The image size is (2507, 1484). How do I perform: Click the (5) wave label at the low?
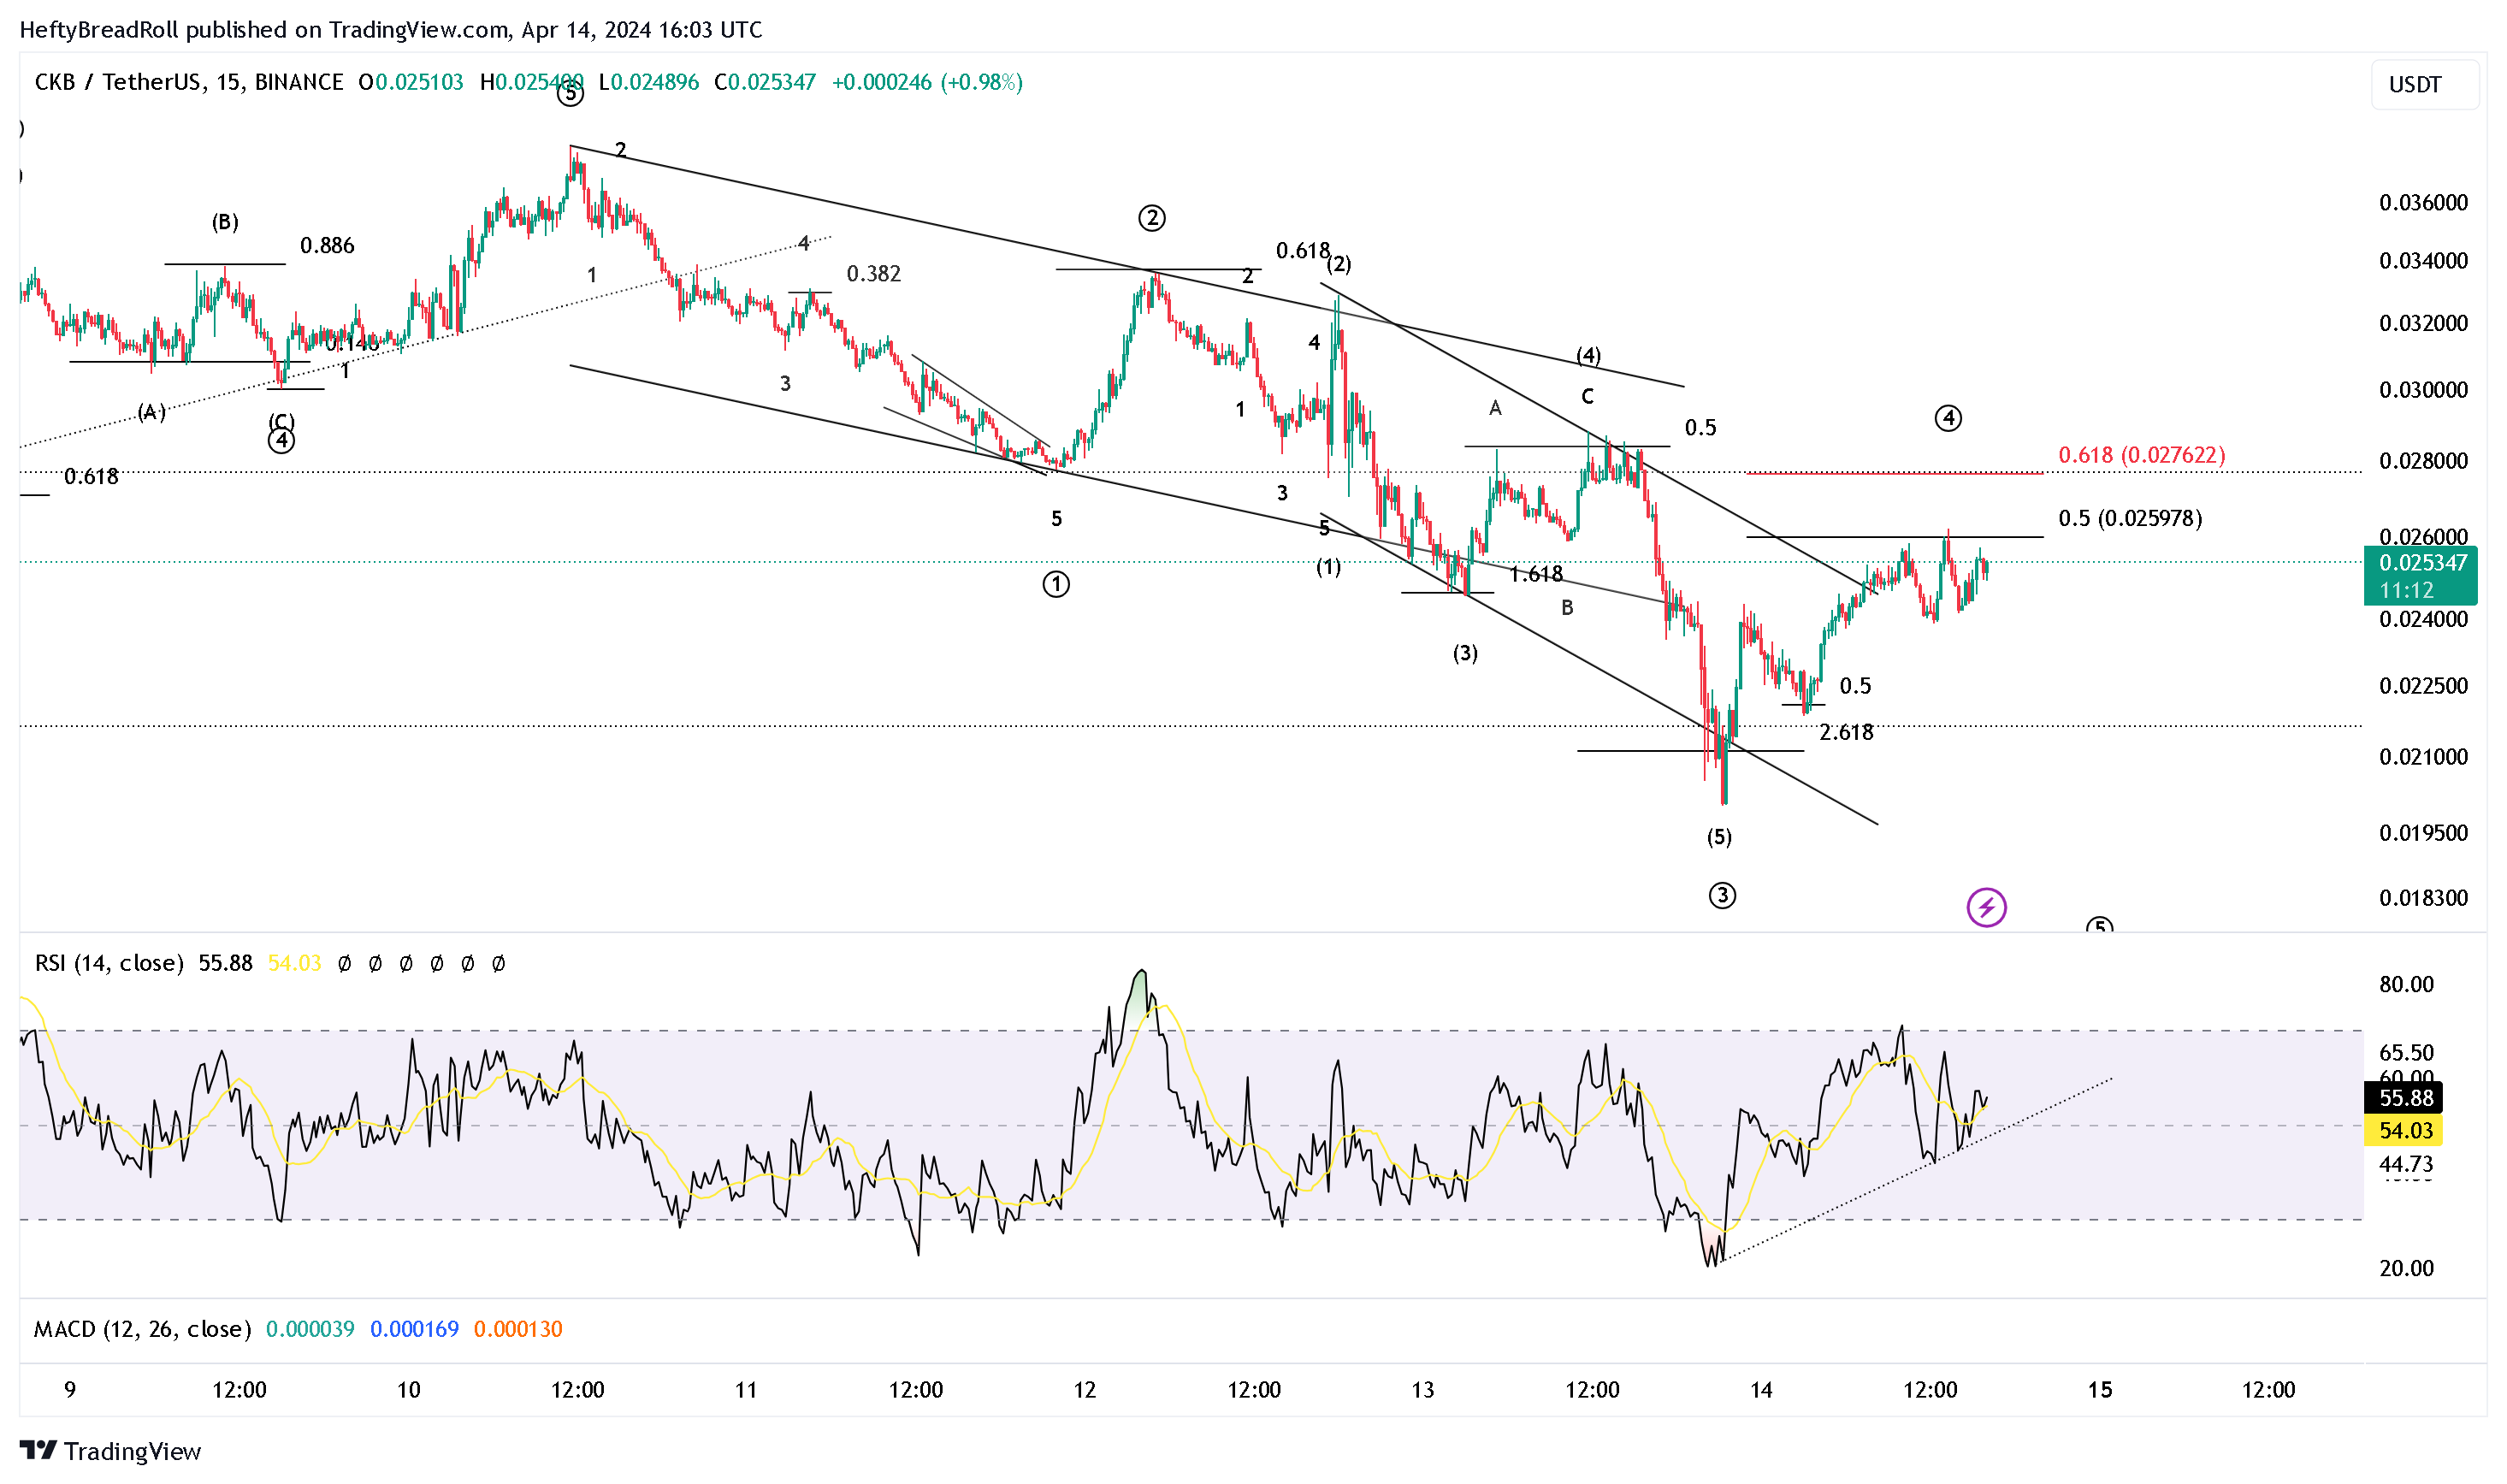1719,837
